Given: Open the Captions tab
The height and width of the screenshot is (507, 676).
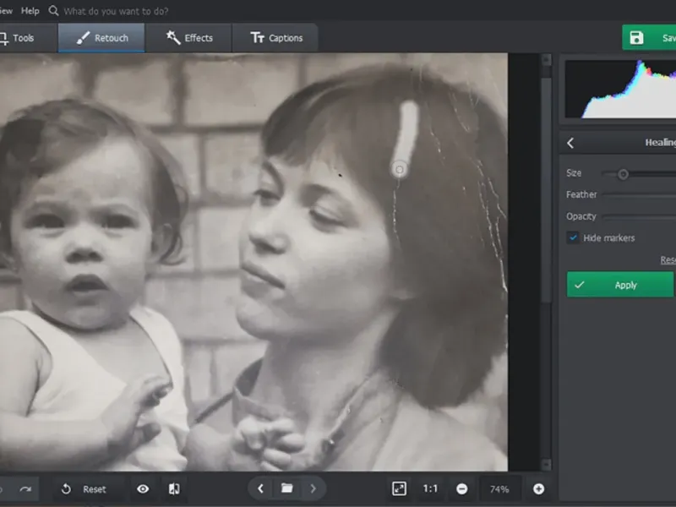Looking at the screenshot, I should [276, 38].
